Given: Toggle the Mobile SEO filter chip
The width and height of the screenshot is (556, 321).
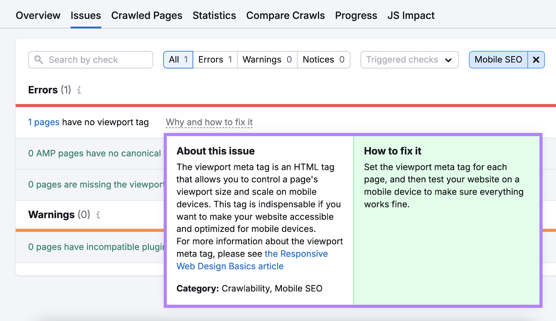Looking at the screenshot, I should (x=498, y=60).
